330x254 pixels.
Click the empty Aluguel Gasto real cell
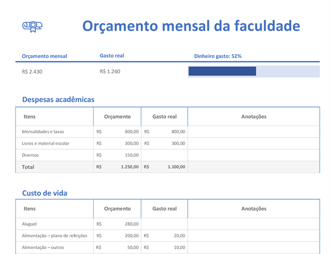pos(164,224)
